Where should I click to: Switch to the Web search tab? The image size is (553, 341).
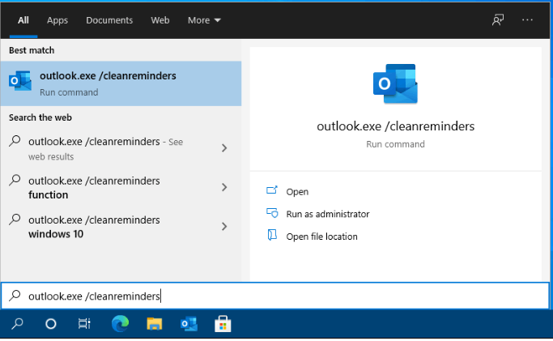point(160,20)
